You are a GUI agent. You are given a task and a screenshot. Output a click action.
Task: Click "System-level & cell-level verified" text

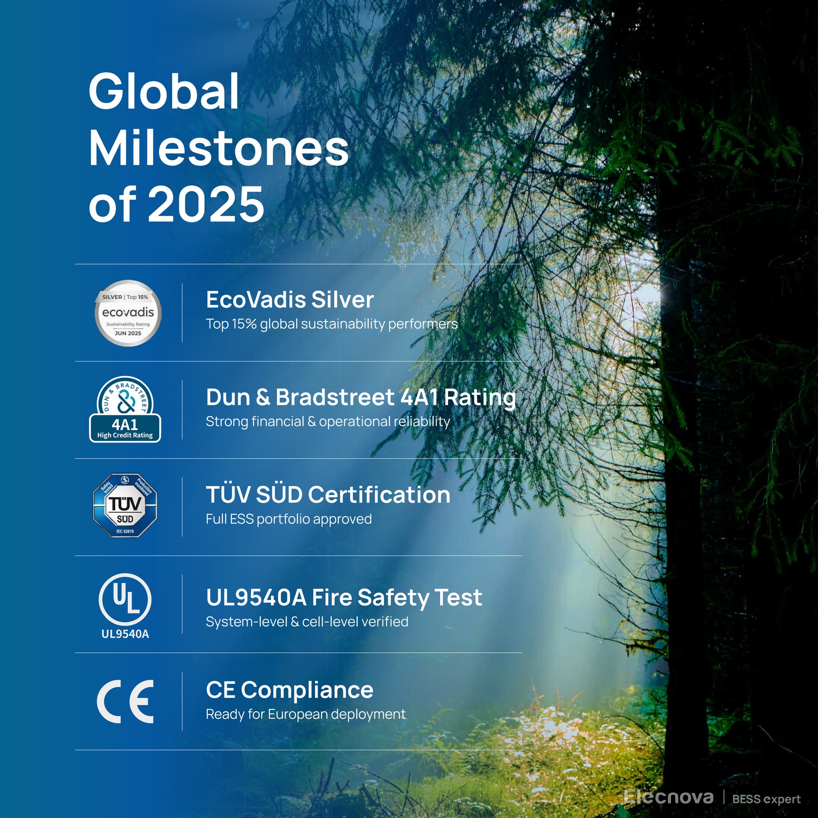click(x=307, y=621)
